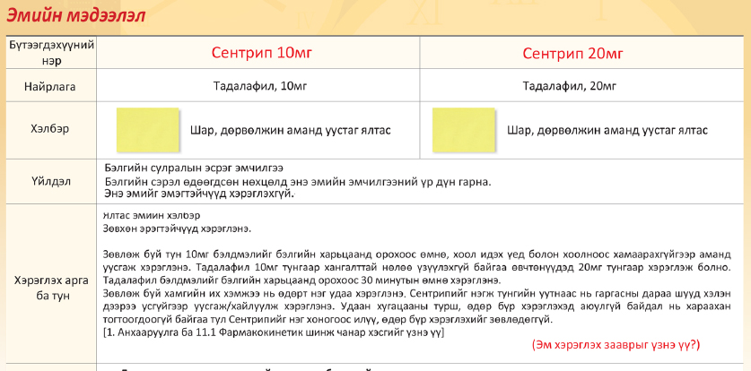Viewport: 751px width, 371px height.
Task: Click the 'Хэлбэр' row label
Action: tap(50, 130)
